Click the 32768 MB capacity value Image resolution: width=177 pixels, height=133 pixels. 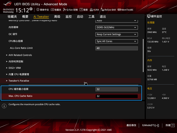(152, 80)
